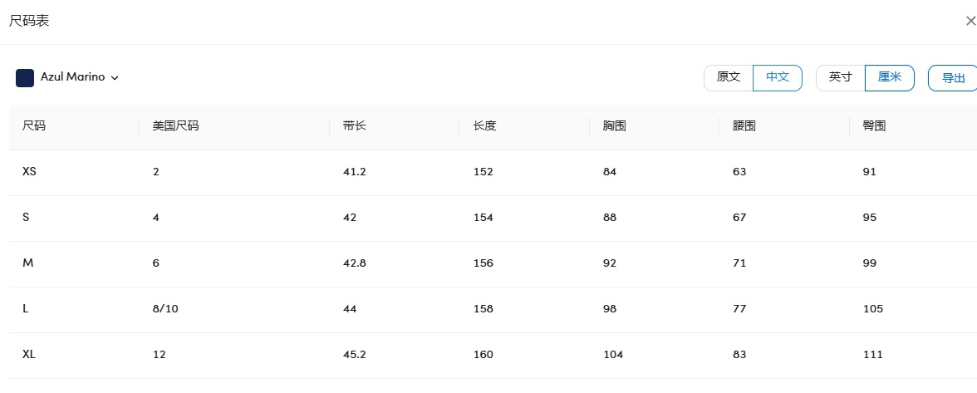The image size is (977, 393).
Task: Click the 长度 column header
Action: (x=484, y=126)
